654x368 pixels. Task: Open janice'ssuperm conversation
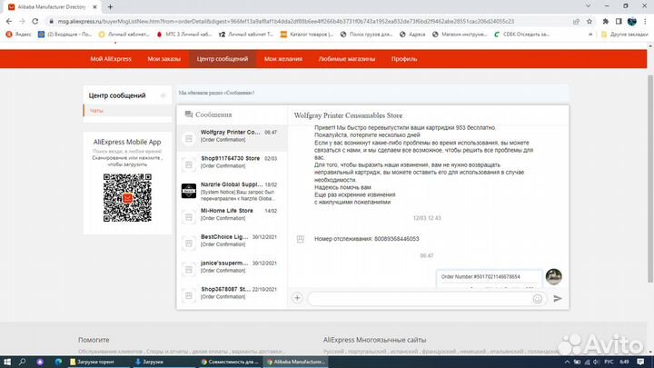pyautogui.click(x=232, y=269)
